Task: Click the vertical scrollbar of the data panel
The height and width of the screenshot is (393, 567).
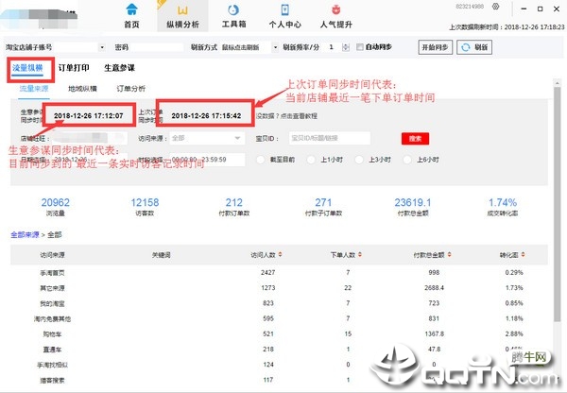Action: coord(558,202)
